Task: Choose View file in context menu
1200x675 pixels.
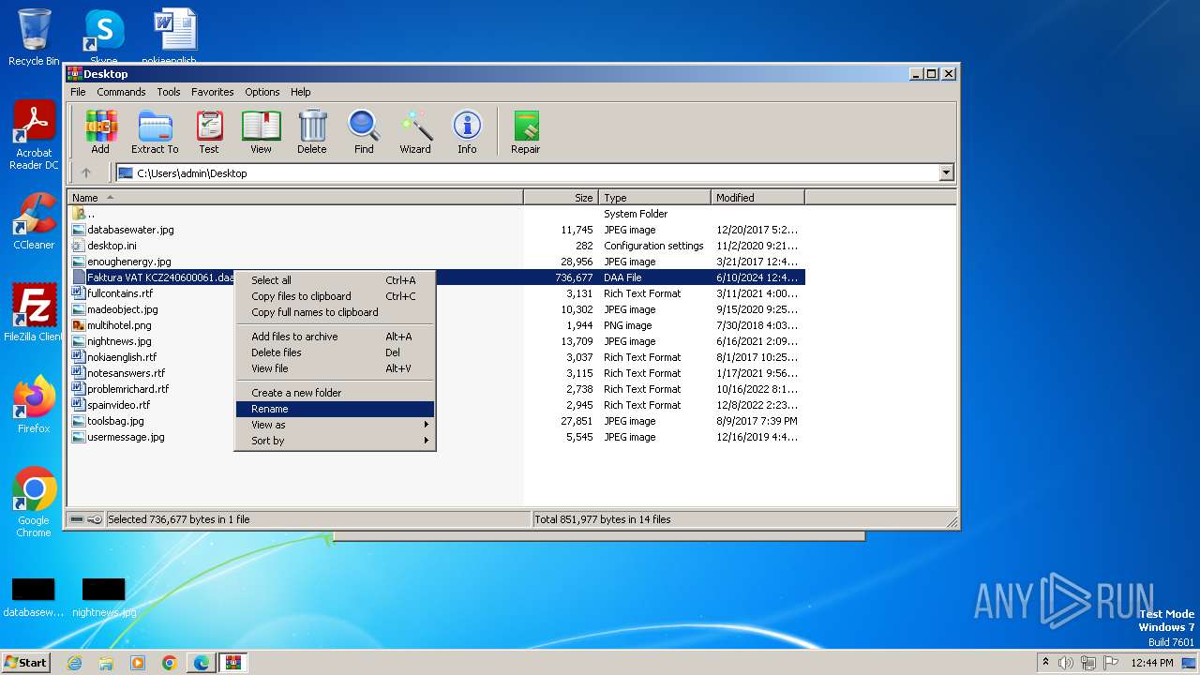Action: 335,368
